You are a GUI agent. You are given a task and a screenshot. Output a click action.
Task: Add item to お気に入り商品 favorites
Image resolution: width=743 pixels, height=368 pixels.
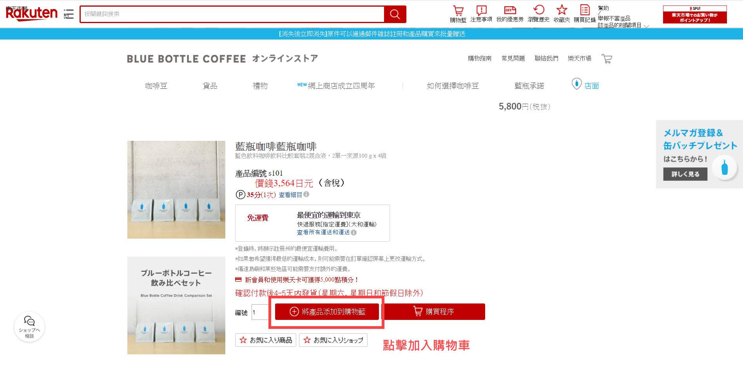[266, 340]
